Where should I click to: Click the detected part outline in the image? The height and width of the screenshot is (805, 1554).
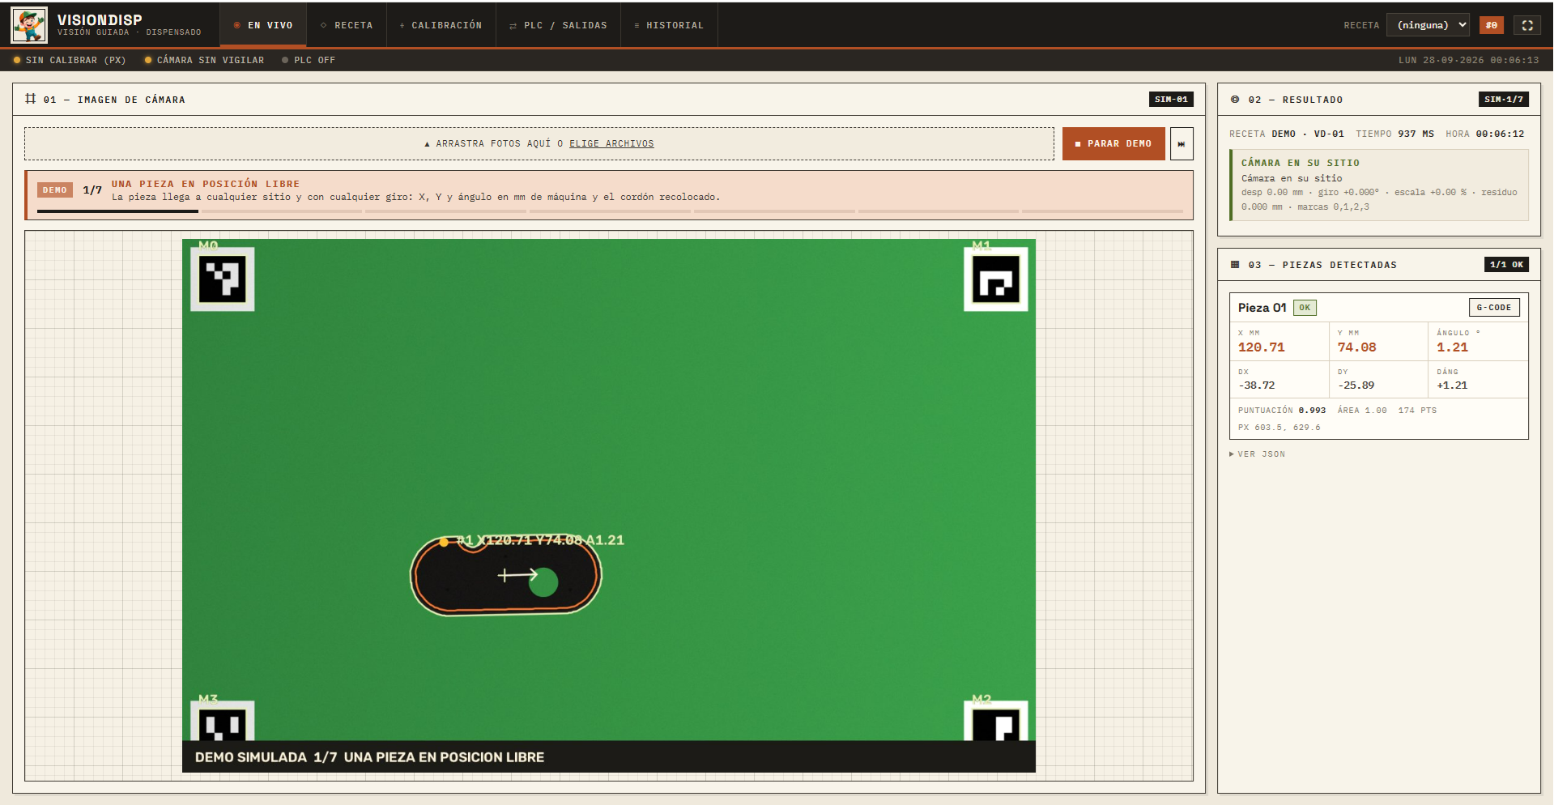coord(506,576)
